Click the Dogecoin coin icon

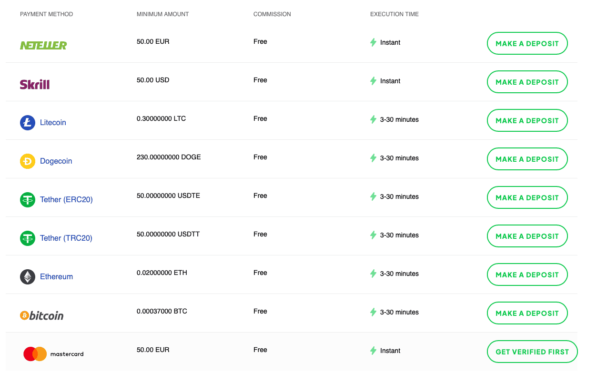coord(28,161)
